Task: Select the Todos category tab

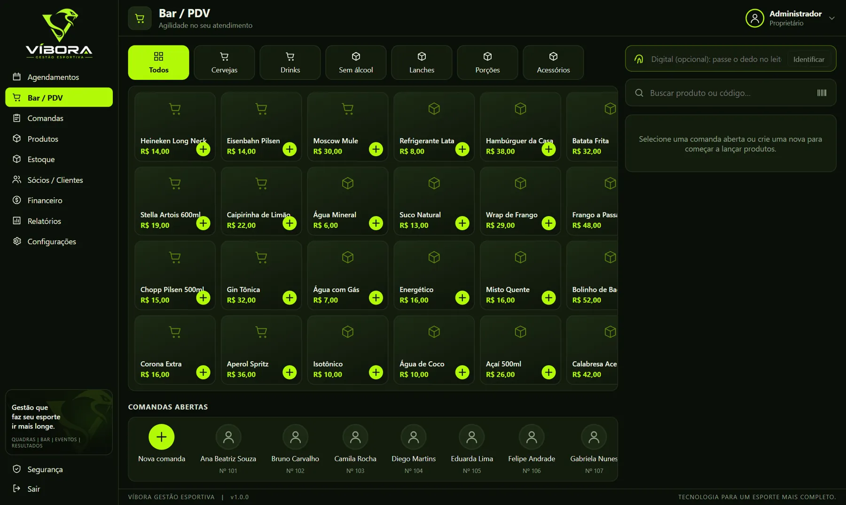Action: 158,62
